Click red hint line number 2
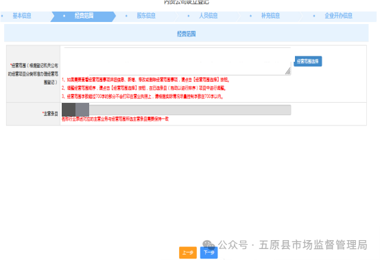The width and height of the screenshot is (380, 260). click(x=144, y=88)
